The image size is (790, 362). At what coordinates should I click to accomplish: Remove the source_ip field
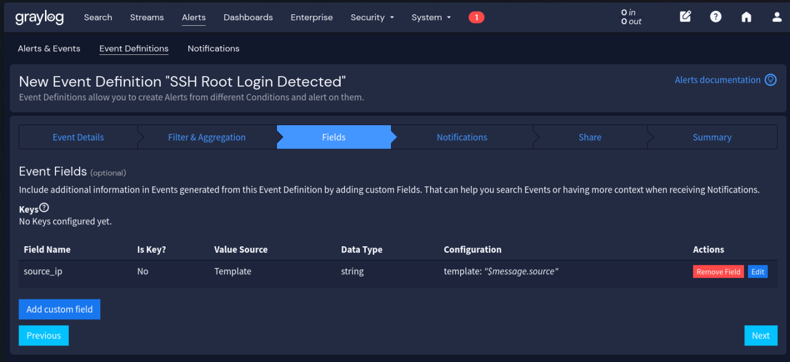(718, 272)
